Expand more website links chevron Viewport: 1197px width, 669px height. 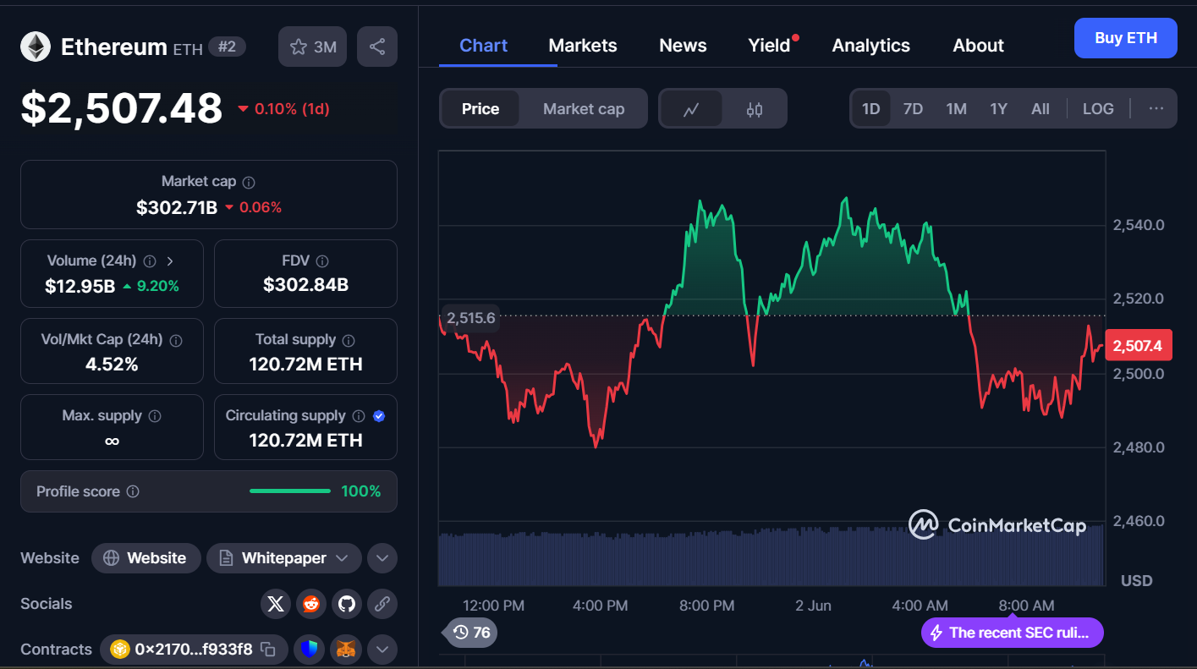click(x=382, y=558)
